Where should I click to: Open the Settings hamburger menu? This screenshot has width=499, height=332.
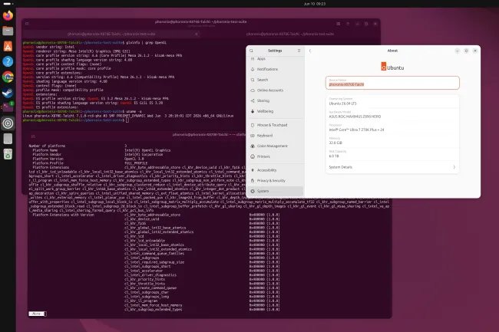point(299,51)
